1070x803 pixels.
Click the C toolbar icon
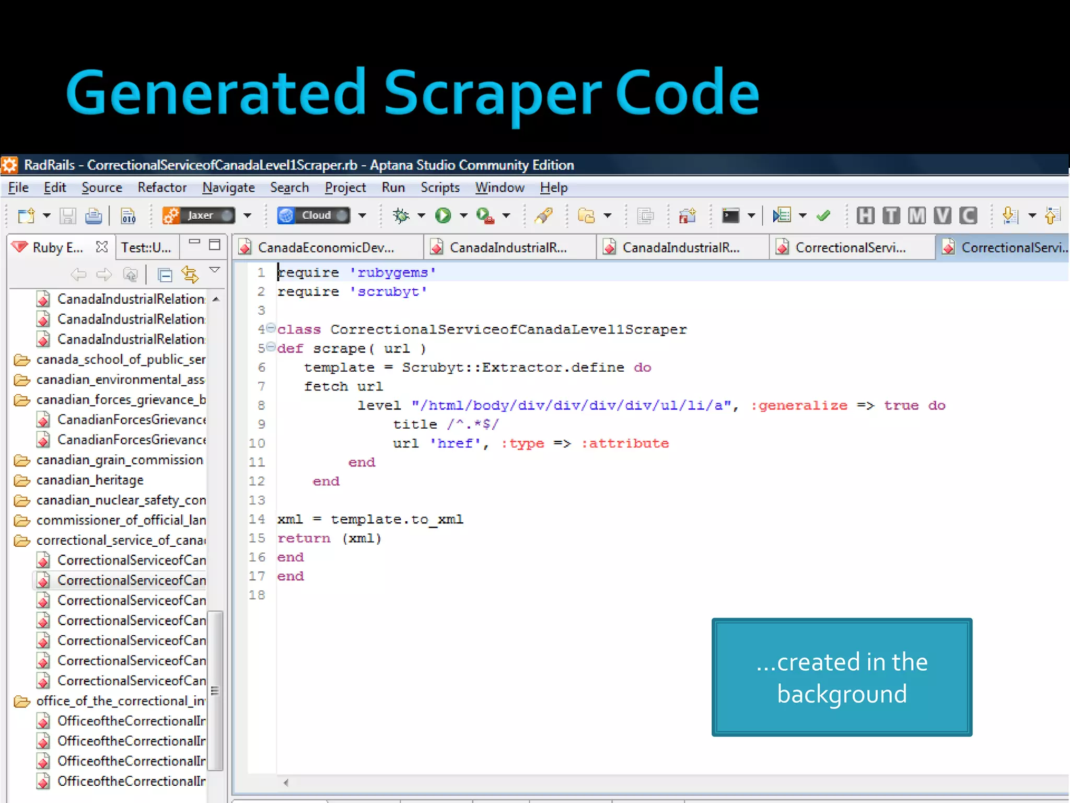pos(968,215)
